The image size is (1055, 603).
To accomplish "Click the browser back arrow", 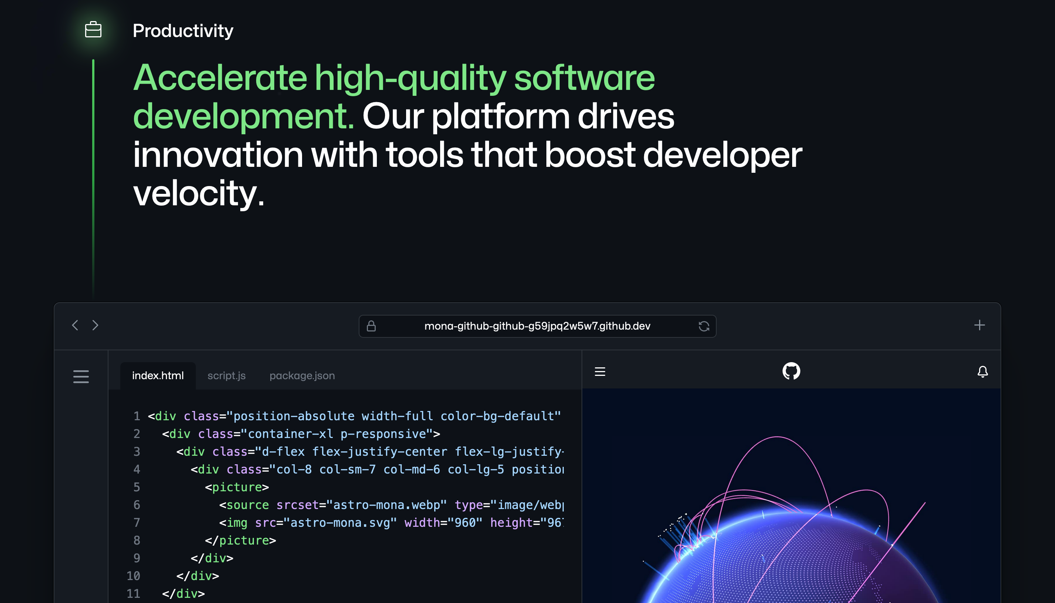I will coord(75,325).
